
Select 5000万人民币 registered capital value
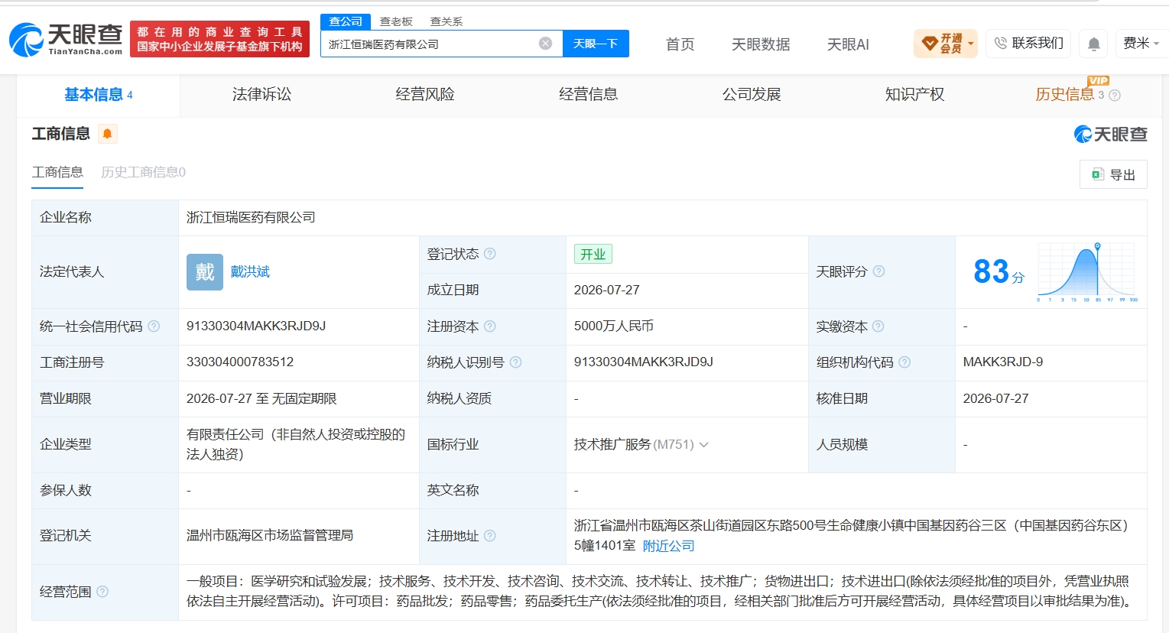[x=614, y=326]
